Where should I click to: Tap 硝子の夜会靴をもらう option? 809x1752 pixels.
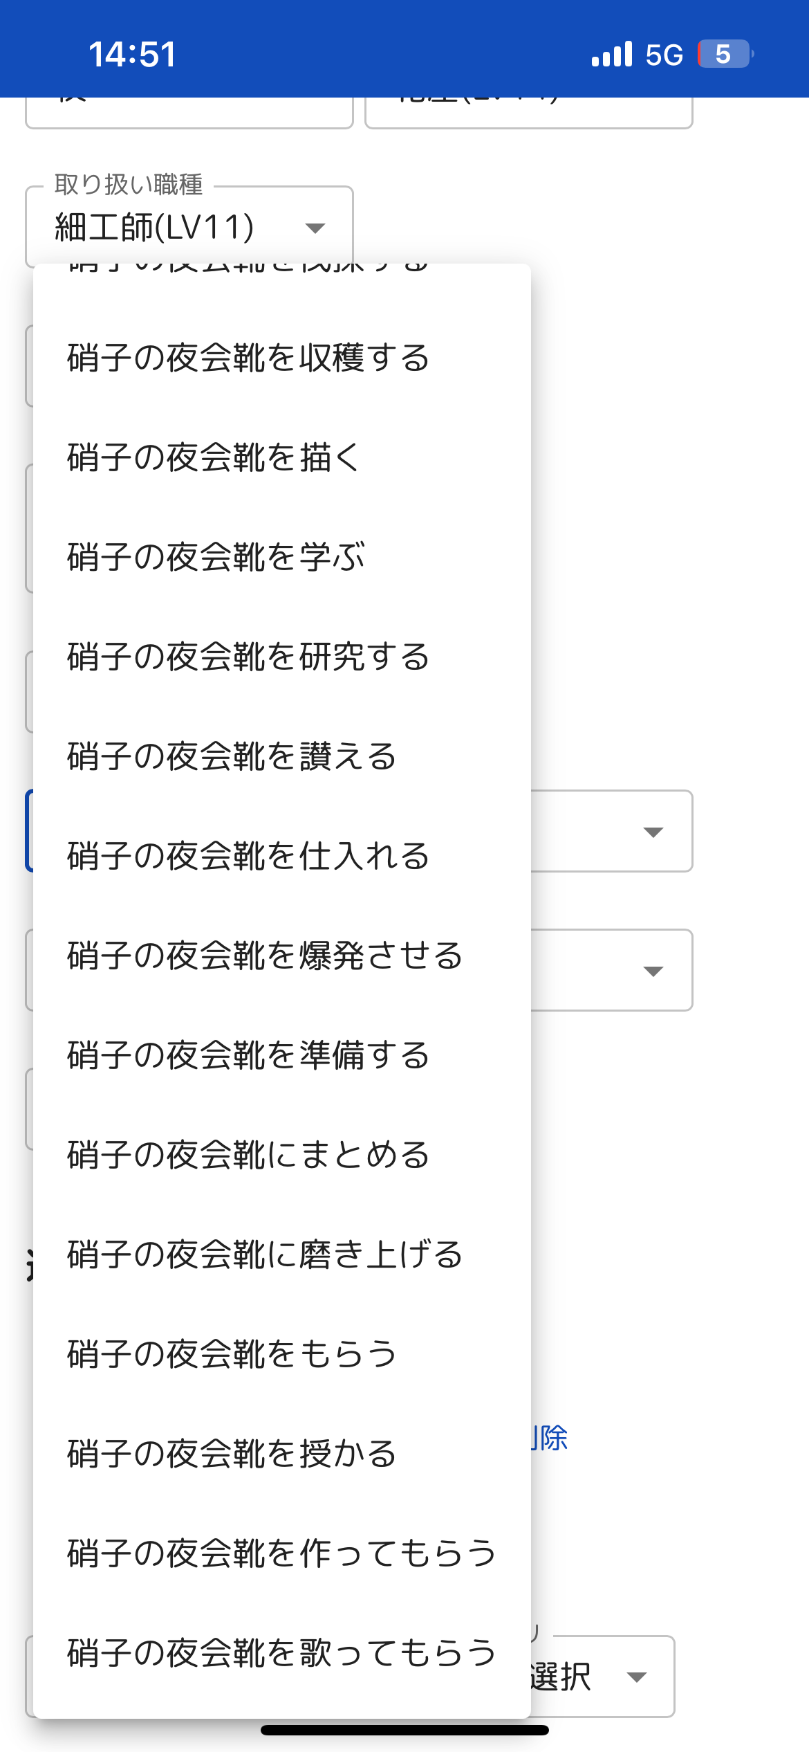coord(232,1355)
